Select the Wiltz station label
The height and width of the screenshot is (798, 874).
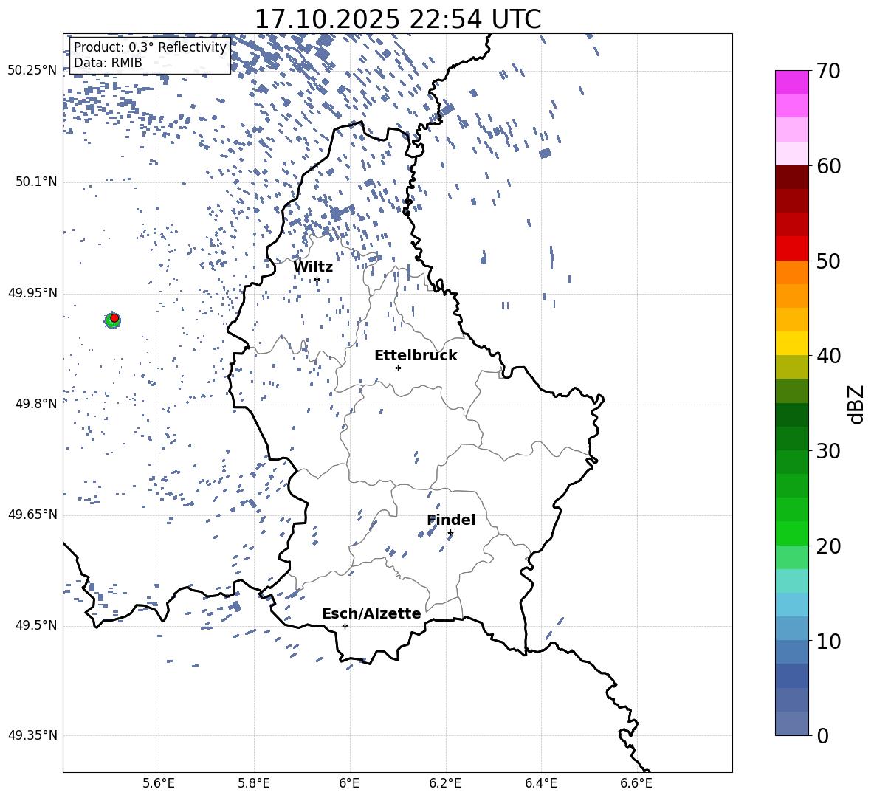tap(313, 266)
